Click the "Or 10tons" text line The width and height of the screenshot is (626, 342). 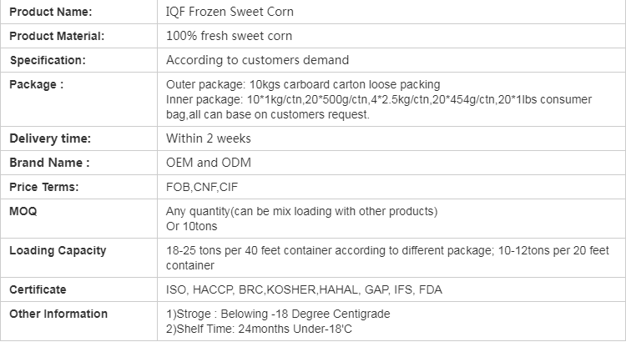191,225
